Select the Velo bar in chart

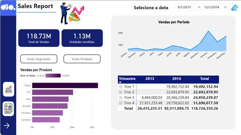click(50, 99)
